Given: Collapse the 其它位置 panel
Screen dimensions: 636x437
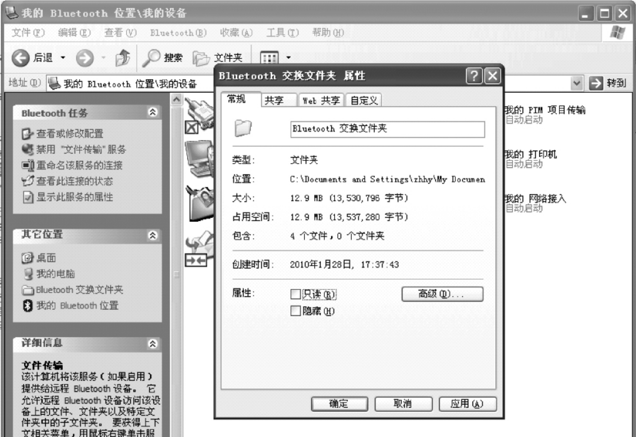Looking at the screenshot, I should click(x=153, y=235).
